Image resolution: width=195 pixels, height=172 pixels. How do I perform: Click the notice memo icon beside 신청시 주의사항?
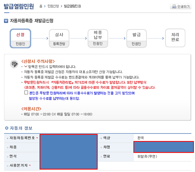click(x=14, y=64)
